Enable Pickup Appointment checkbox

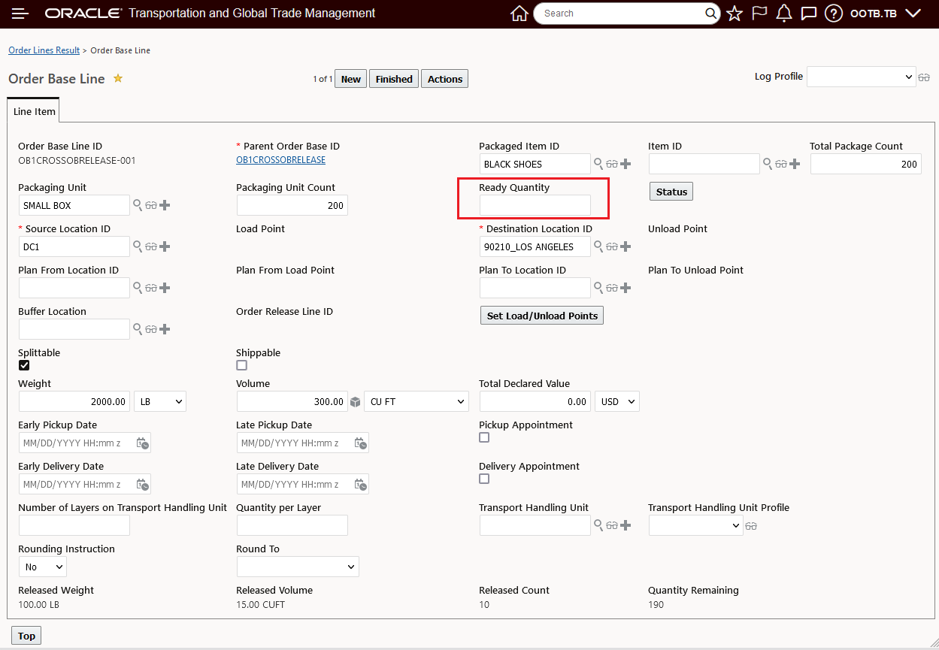click(484, 437)
